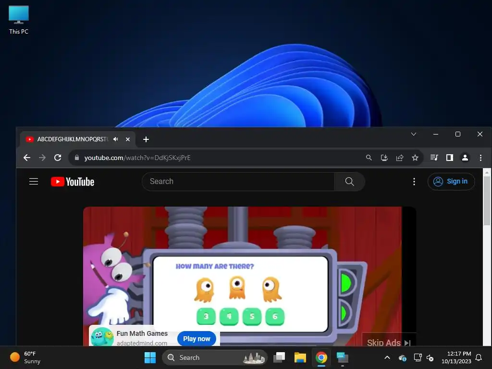Open Chrome media controls icon
Screen dimensions: 492x369
(434, 158)
